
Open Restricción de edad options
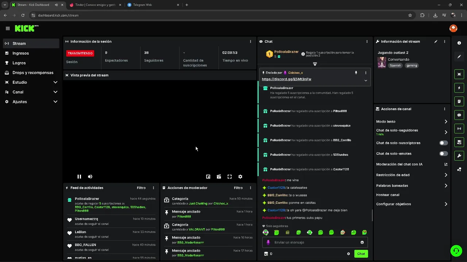412,175
